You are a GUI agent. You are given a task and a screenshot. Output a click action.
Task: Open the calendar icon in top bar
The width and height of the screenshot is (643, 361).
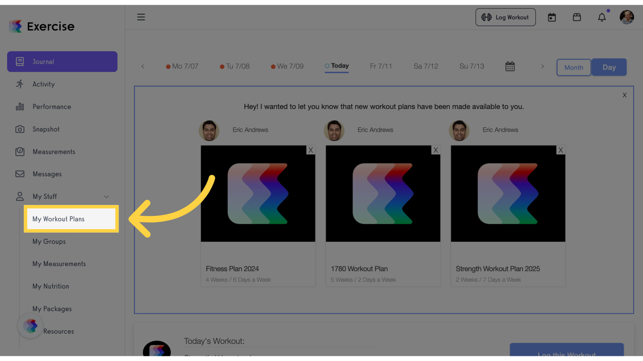(552, 17)
